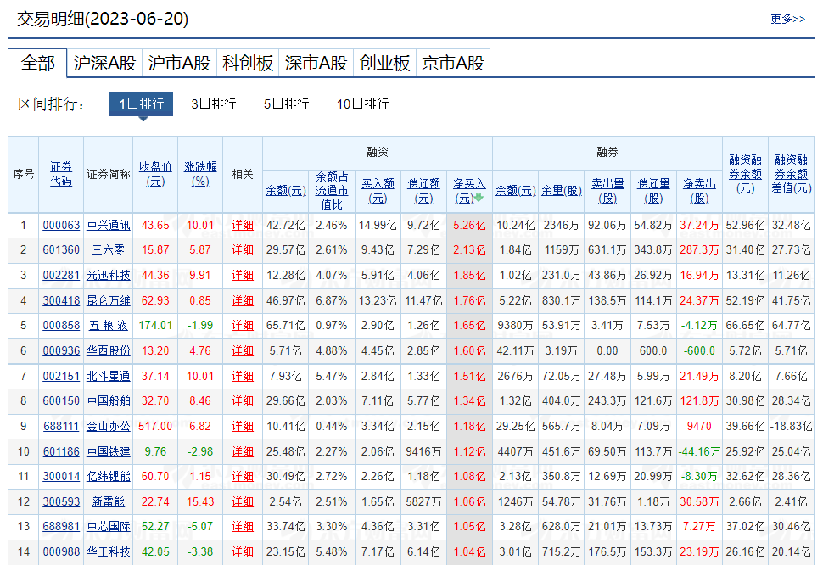Open stock code 688111 link
823x565 pixels.
point(61,426)
